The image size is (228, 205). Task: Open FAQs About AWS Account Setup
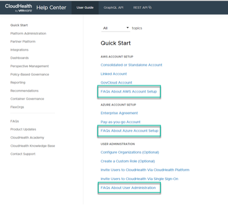pyautogui.click(x=129, y=91)
